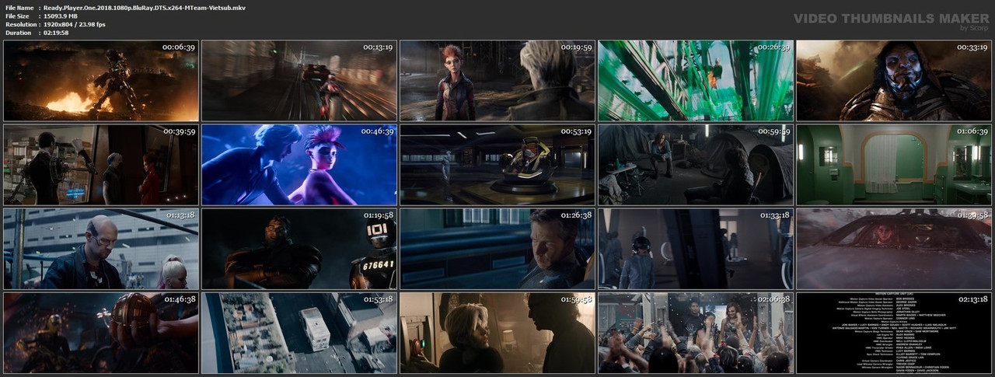This screenshot has height=377, width=995.
Task: Open the thumbnail at 01:06:39
Action: [894, 165]
